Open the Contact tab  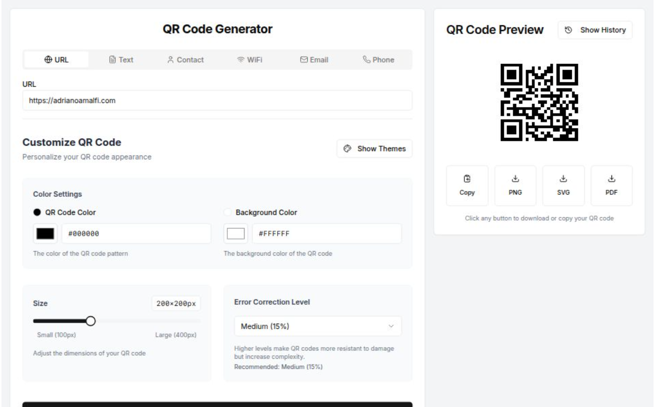[x=185, y=60]
